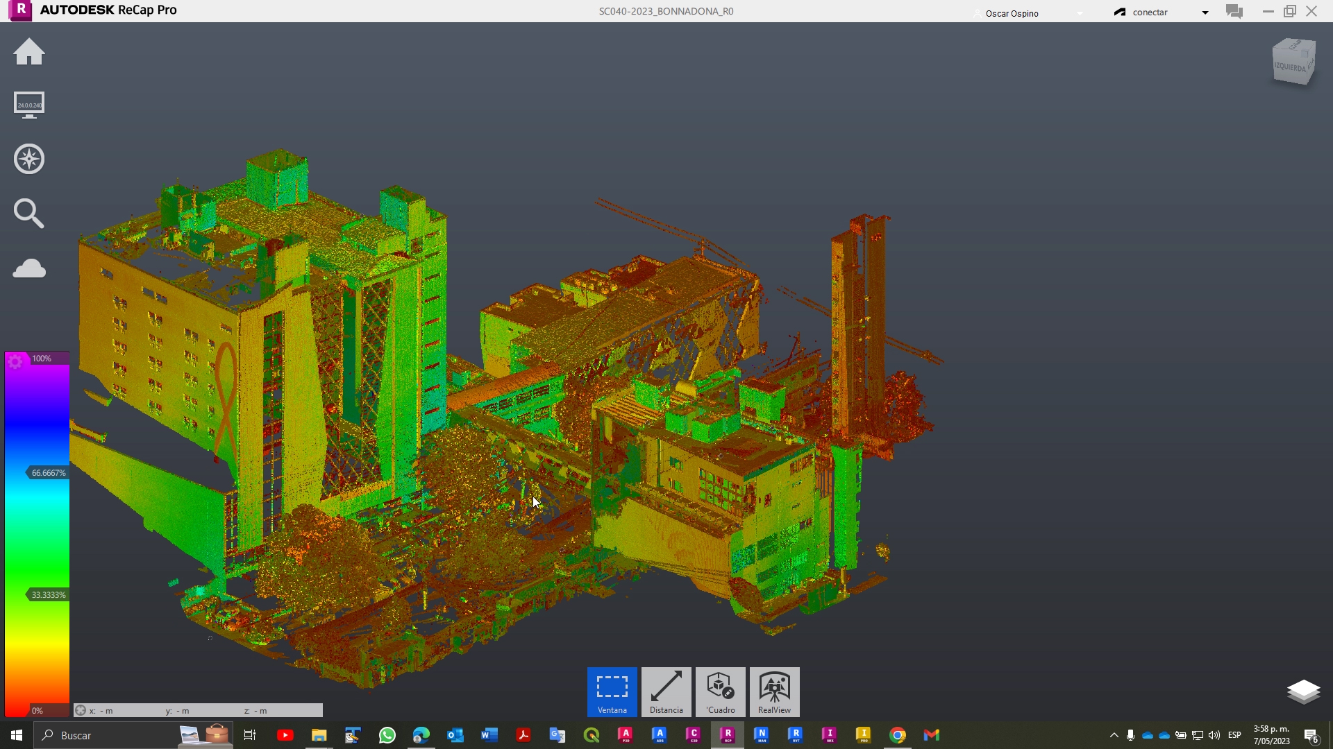Open the search magnifier tool

pos(29,214)
